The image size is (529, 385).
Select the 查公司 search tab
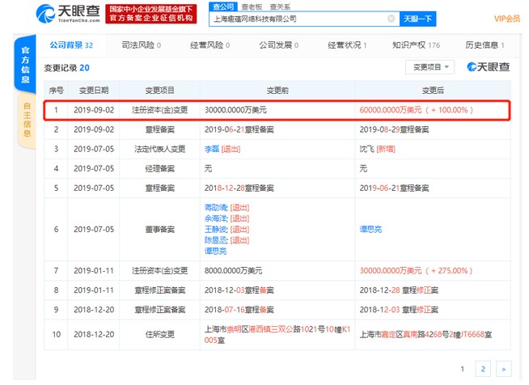click(x=223, y=6)
